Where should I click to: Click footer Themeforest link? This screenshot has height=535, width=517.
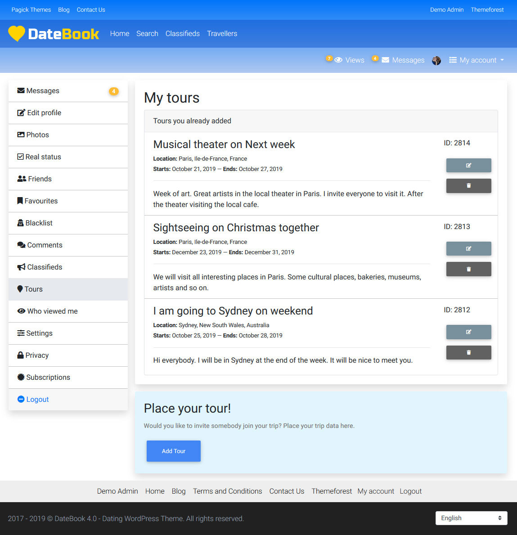pyautogui.click(x=331, y=491)
